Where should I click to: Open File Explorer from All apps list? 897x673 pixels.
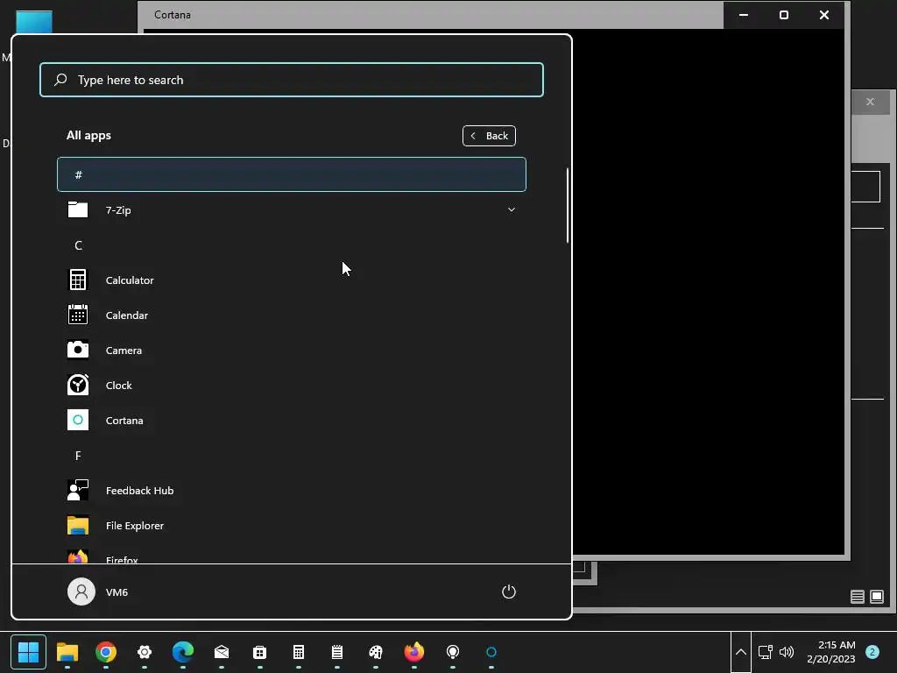[x=291, y=526]
